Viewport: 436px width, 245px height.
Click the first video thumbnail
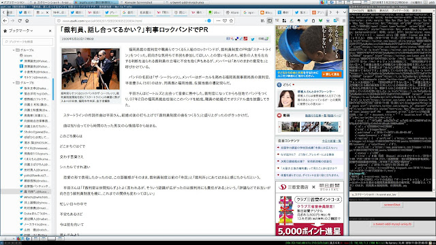tap(290, 127)
